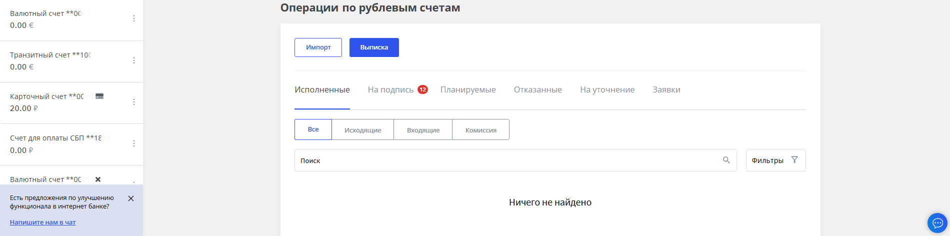Screen dimensions: 950x236
Task: Click the Ничего не найдено message
Action: (x=550, y=202)
